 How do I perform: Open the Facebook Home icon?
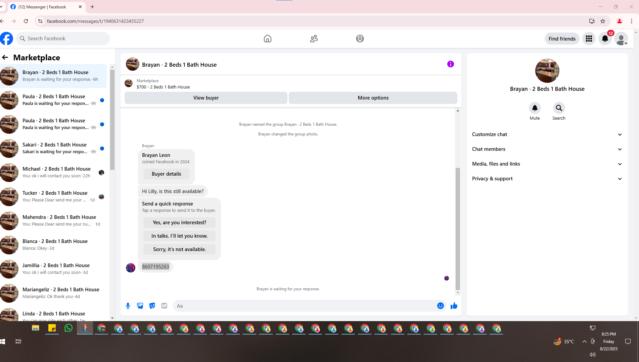point(268,39)
